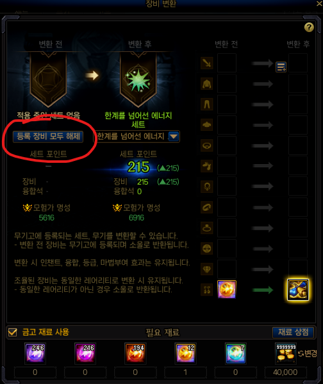The height and width of the screenshot is (384, 323).
Task: Open the 한계를 넘어선 에너지 set dropdown
Action: coord(137,137)
